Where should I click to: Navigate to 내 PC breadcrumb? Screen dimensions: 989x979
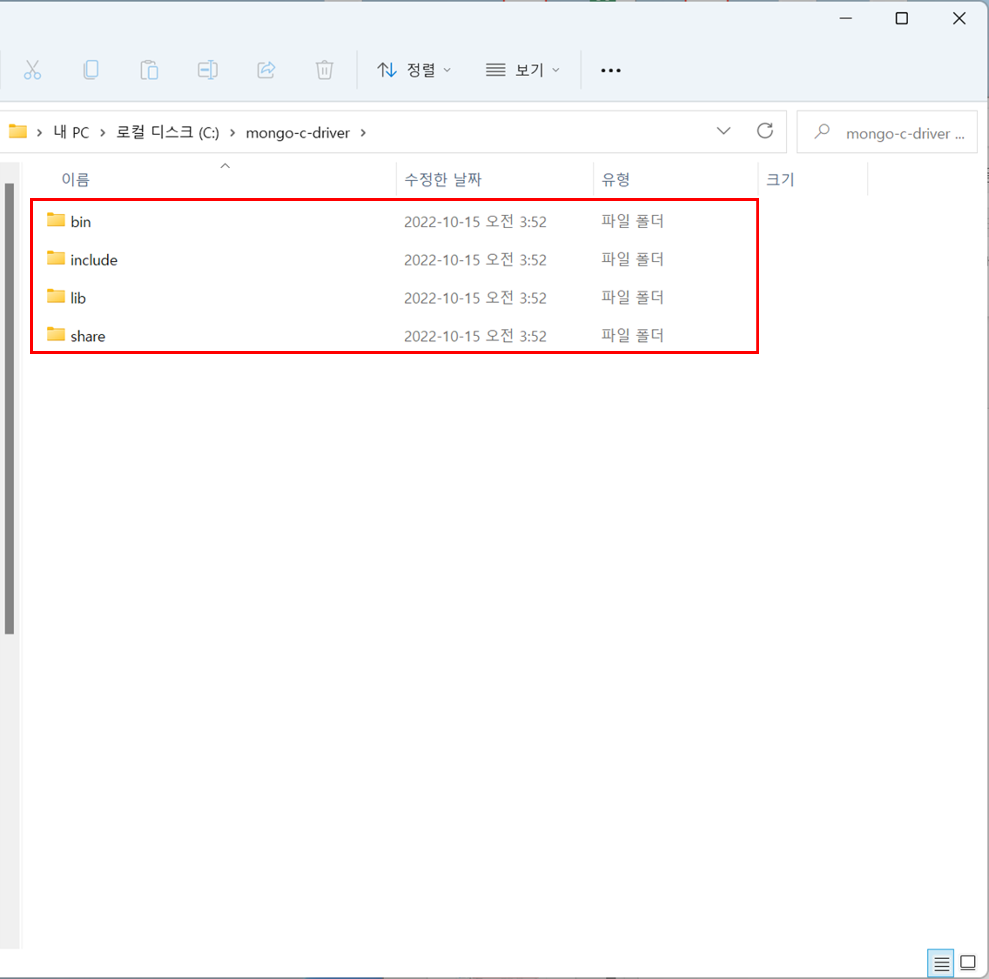(71, 133)
